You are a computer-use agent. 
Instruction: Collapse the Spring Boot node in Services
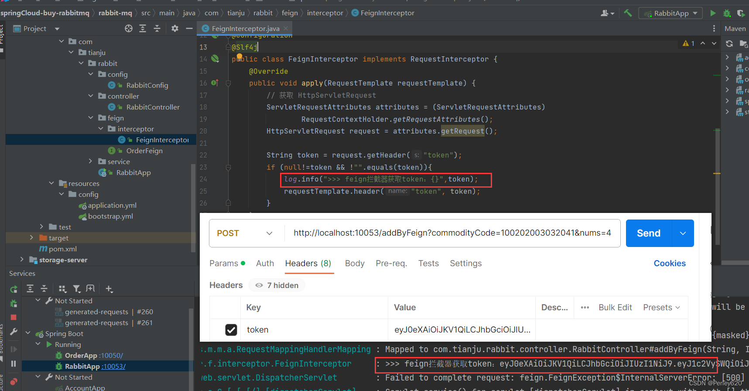pos(28,333)
